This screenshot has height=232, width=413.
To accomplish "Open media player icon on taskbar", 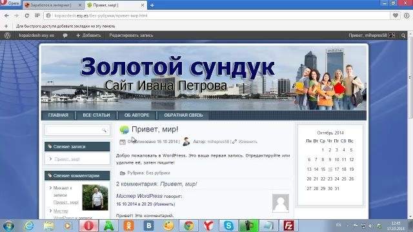I will [68, 226].
